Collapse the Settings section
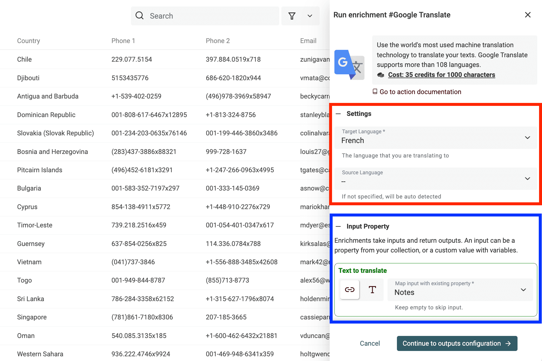542x361 pixels. tap(338, 114)
